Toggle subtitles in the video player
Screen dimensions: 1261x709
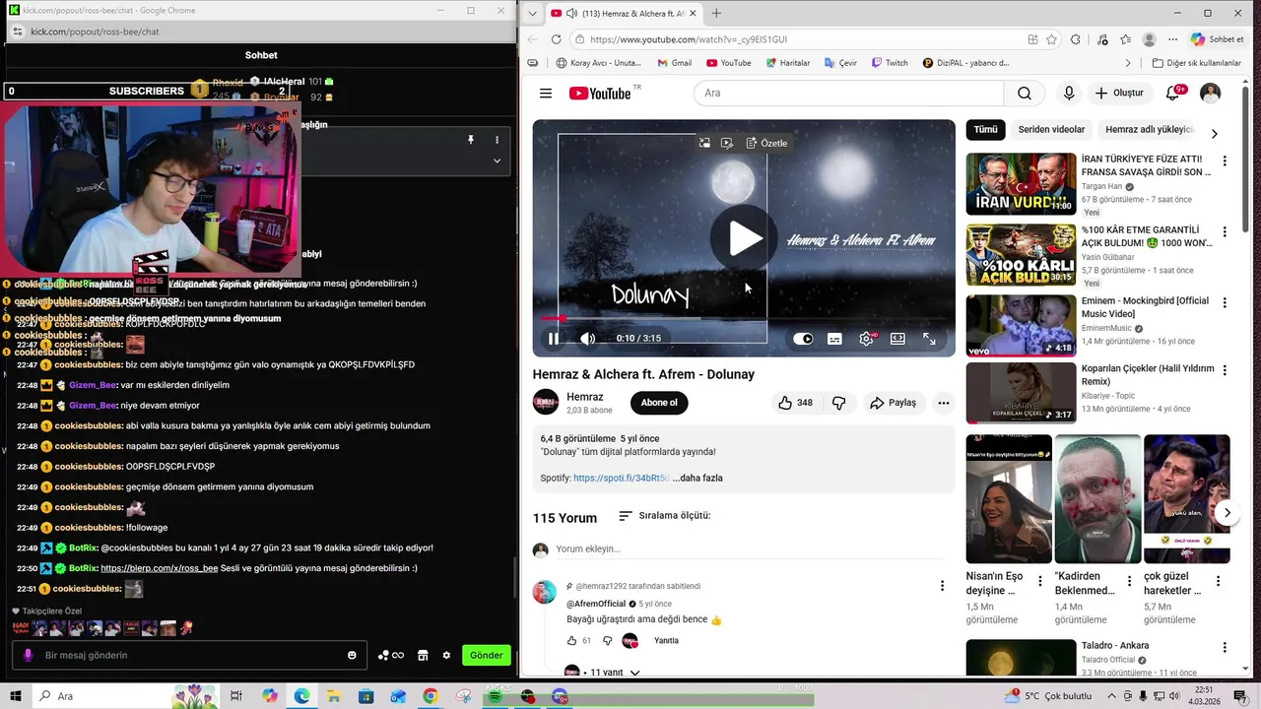[834, 339]
